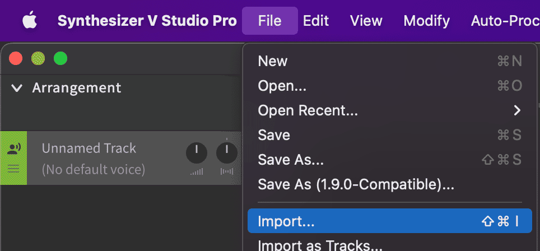Click the singer voice icon on the track

pos(14,148)
